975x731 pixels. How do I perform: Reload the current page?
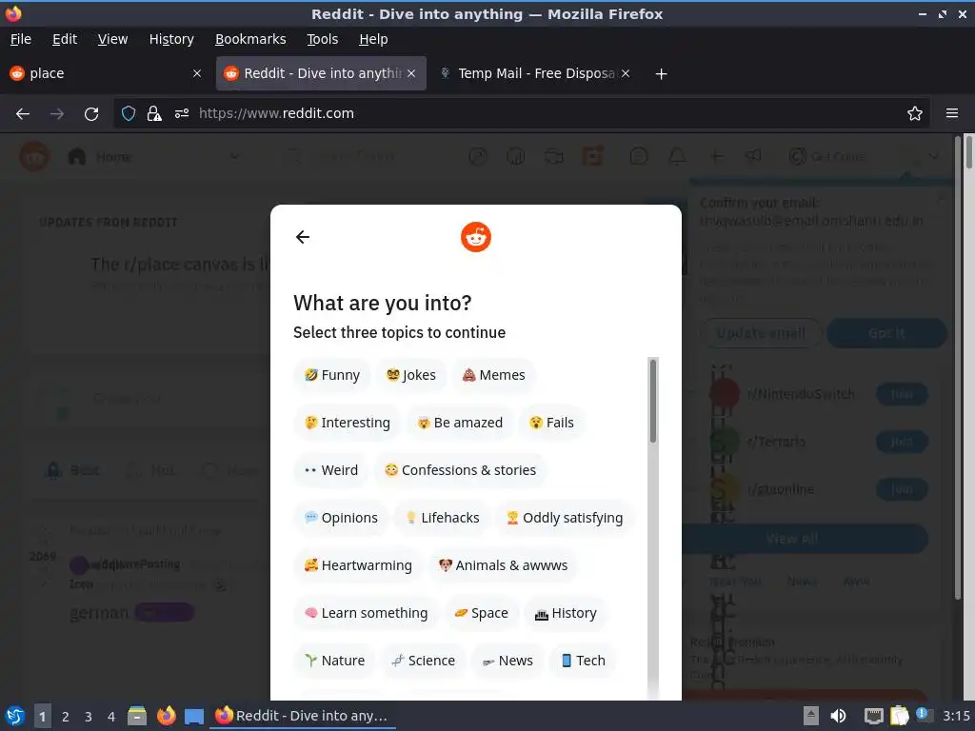pyautogui.click(x=91, y=114)
